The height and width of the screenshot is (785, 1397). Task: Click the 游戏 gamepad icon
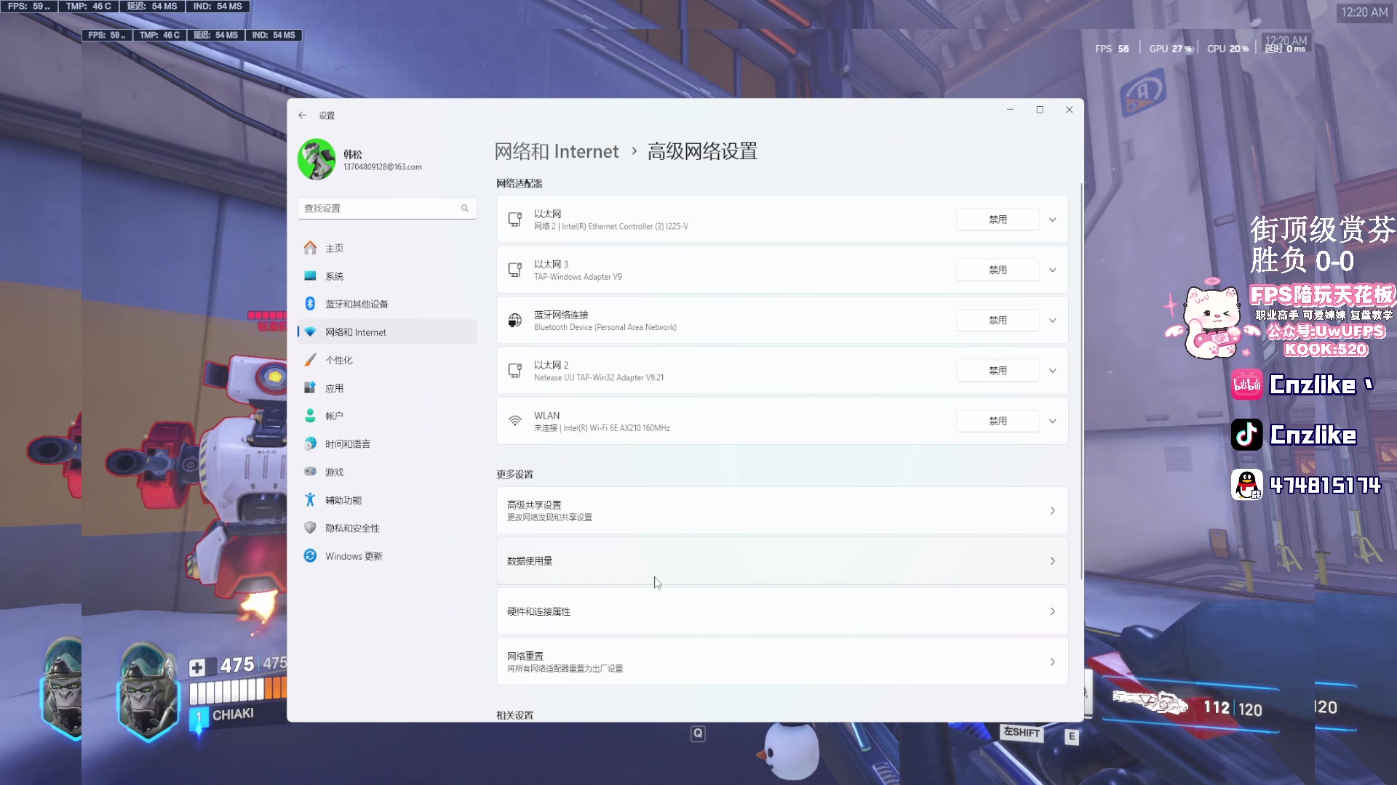pyautogui.click(x=310, y=472)
